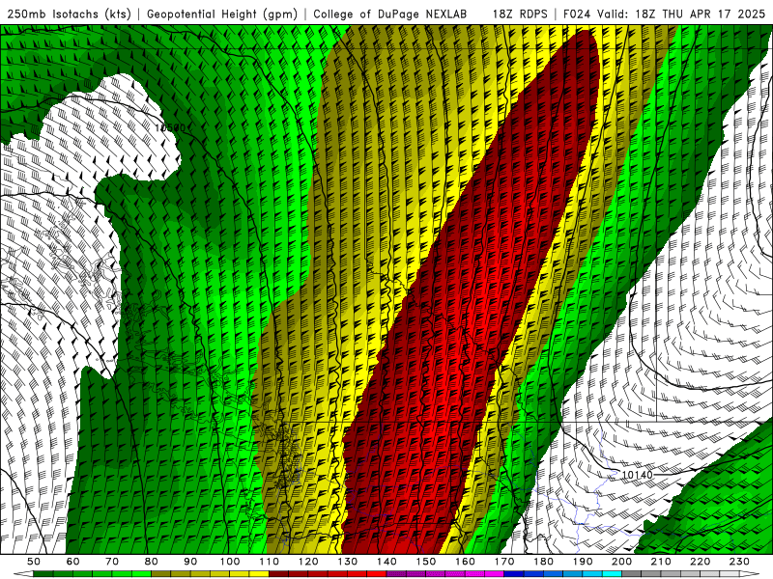Click the 160 value on the color scale

[465, 562]
